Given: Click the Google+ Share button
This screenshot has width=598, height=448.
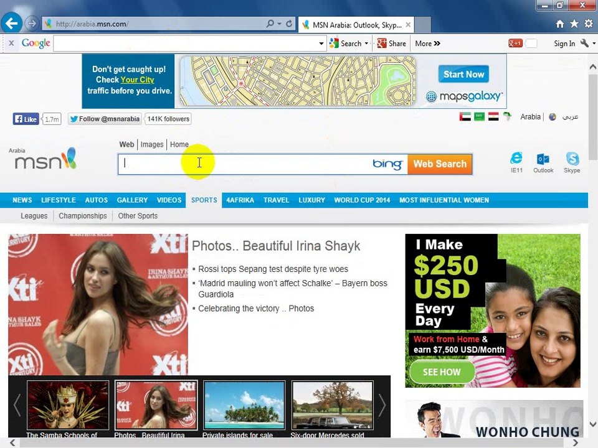Looking at the screenshot, I should coord(392,44).
